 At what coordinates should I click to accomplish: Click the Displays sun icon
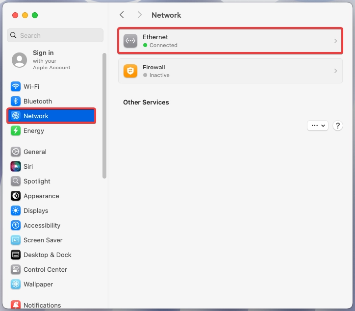point(15,210)
